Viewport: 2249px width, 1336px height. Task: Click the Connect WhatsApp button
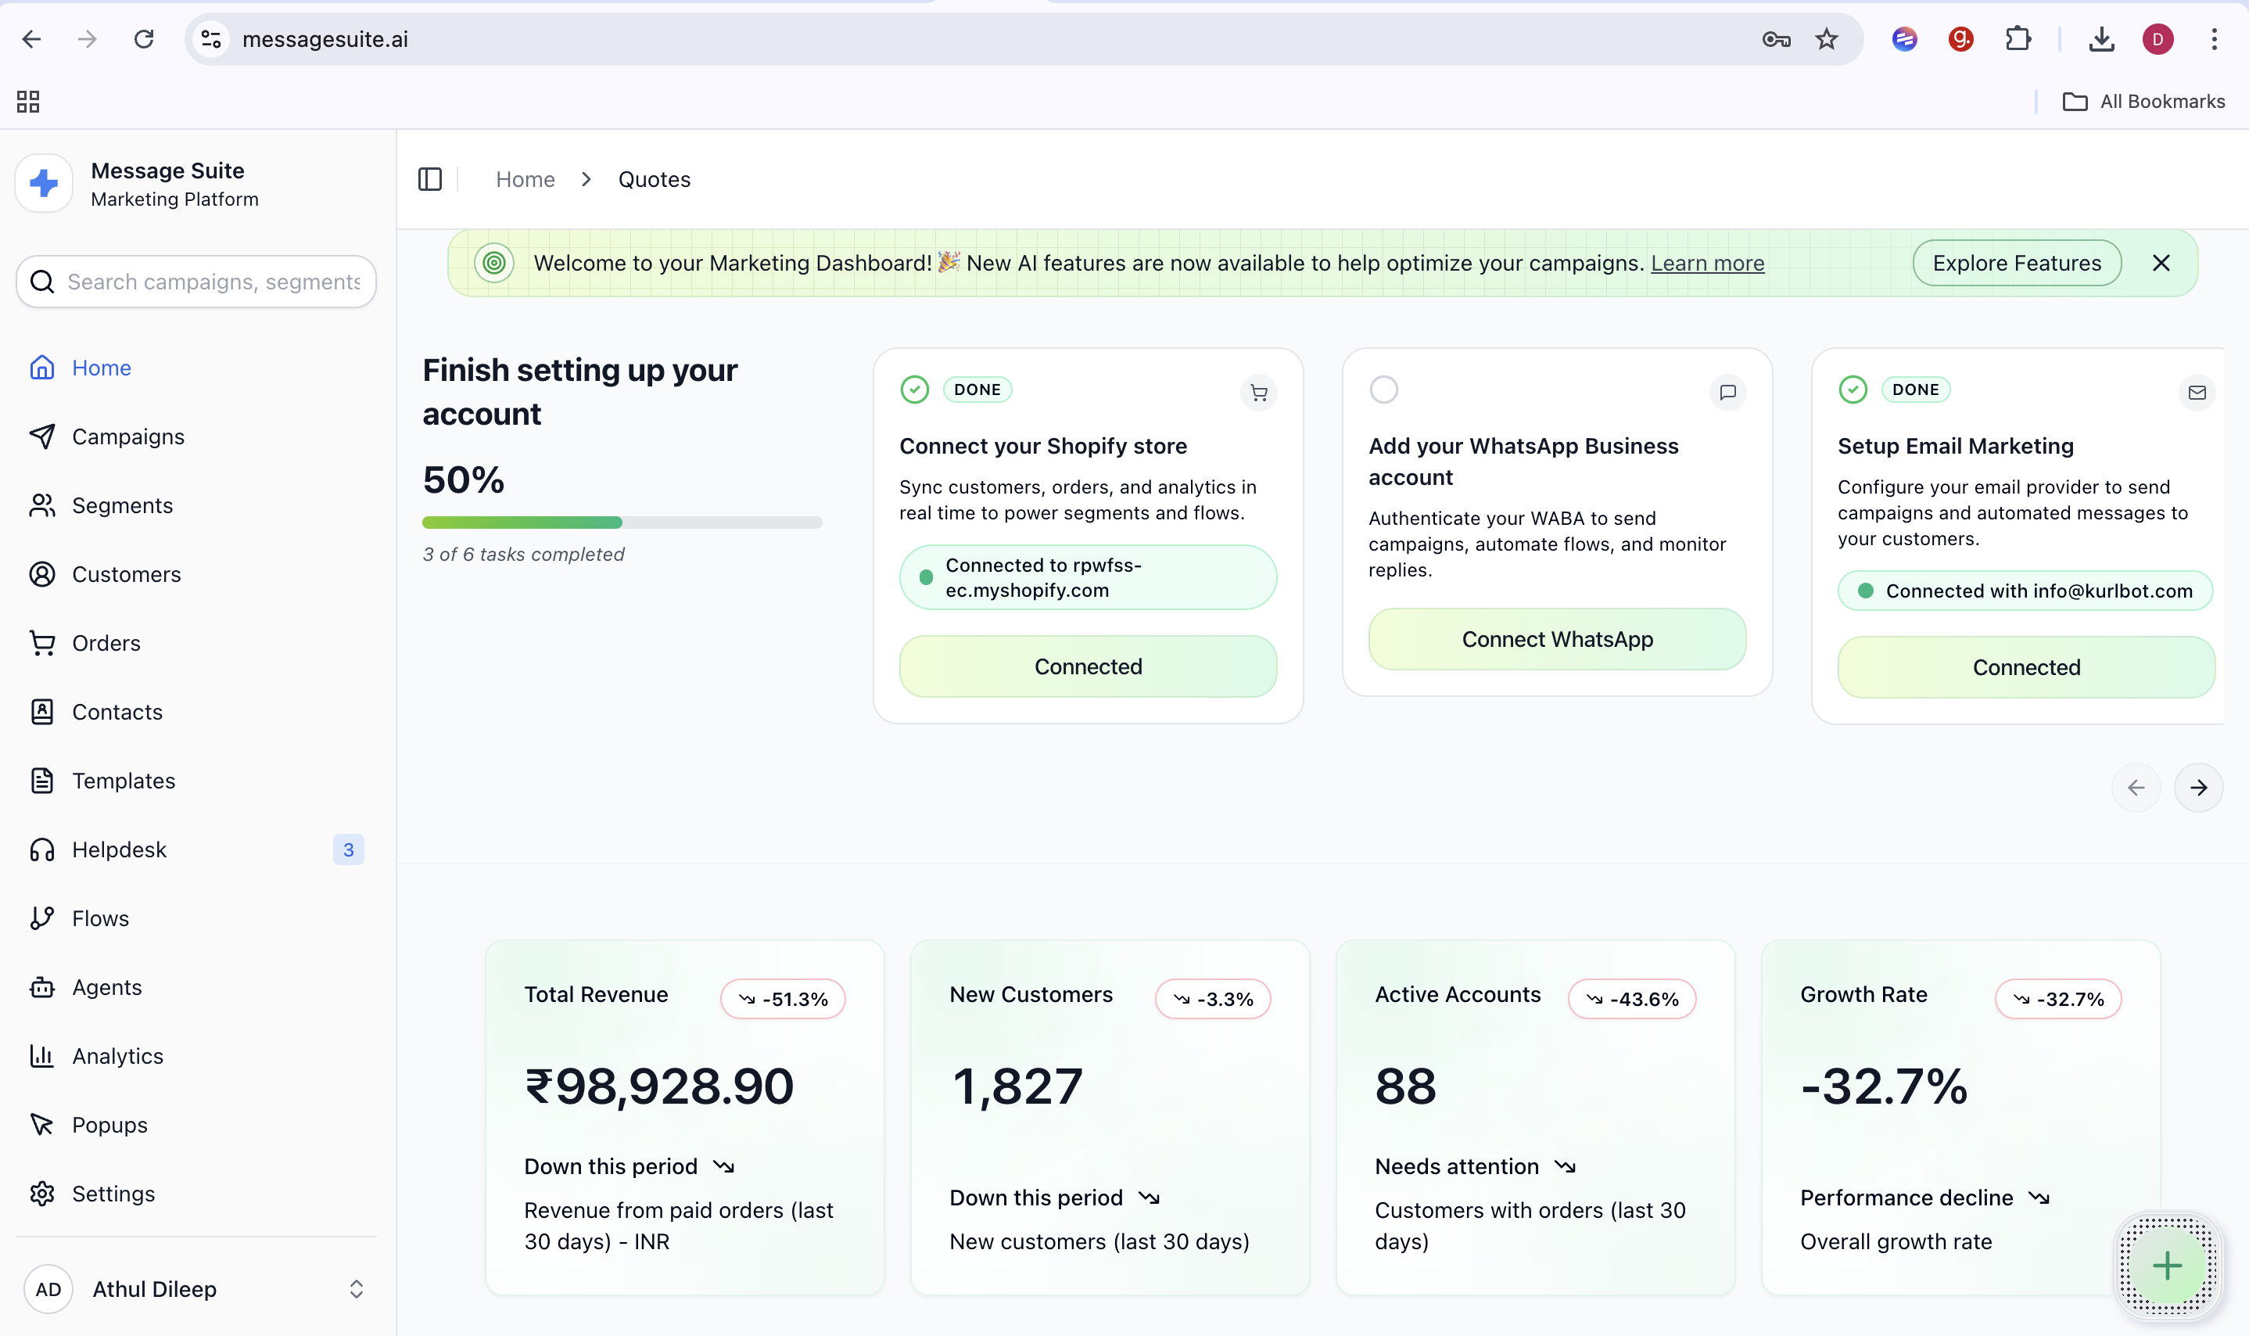click(x=1556, y=639)
